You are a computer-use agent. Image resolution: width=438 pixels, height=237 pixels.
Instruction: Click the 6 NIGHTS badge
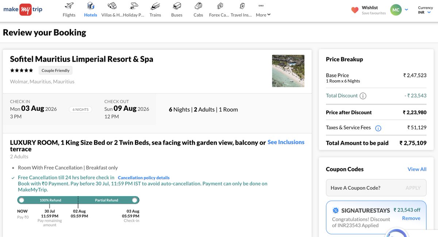coord(80,109)
